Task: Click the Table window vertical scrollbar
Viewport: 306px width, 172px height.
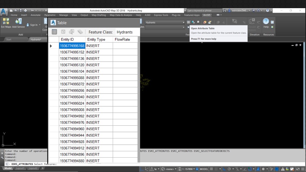Action: (x=139, y=100)
